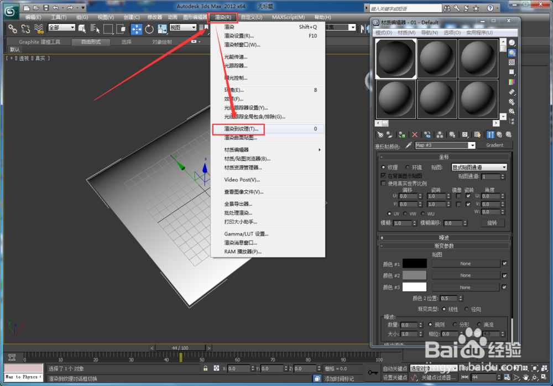553x386 pixels.
Task: Click Get Material icon in Material Editor
Action: click(380, 134)
